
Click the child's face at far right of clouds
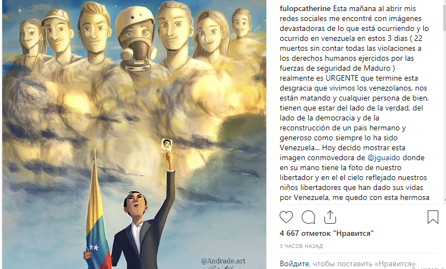click(x=241, y=24)
